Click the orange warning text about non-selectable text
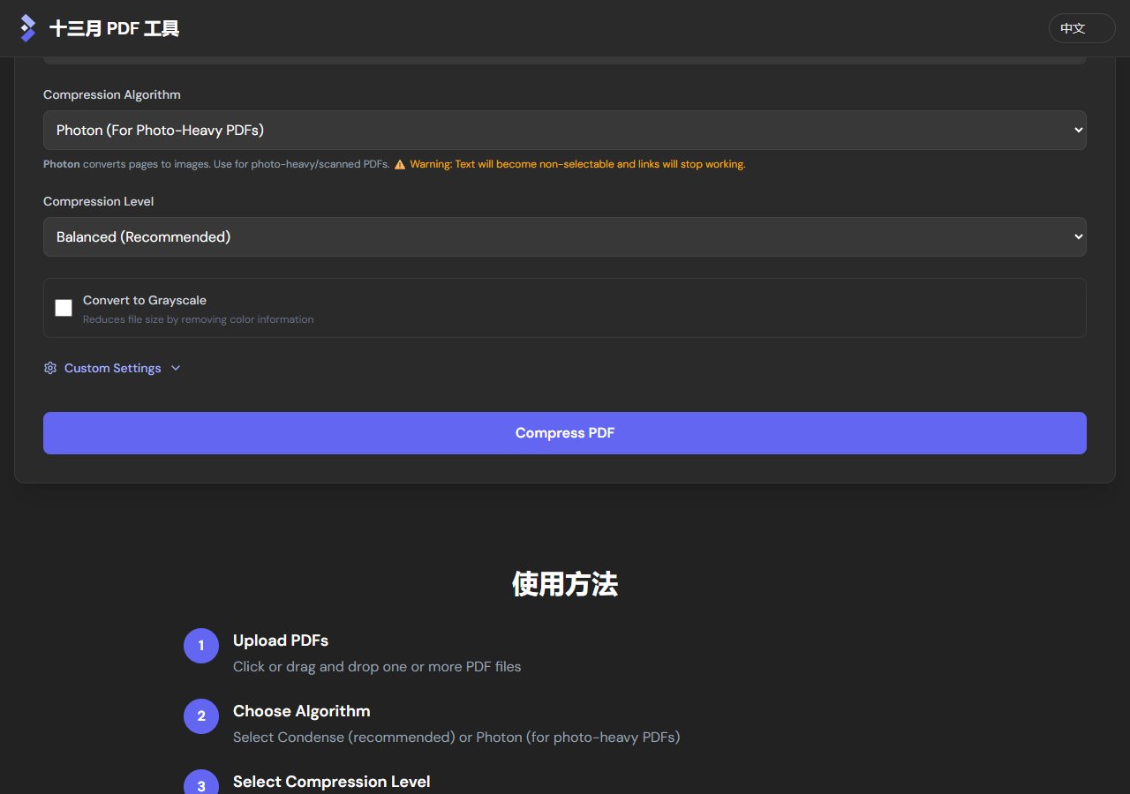Viewport: 1130px width, 794px height. coord(577,164)
